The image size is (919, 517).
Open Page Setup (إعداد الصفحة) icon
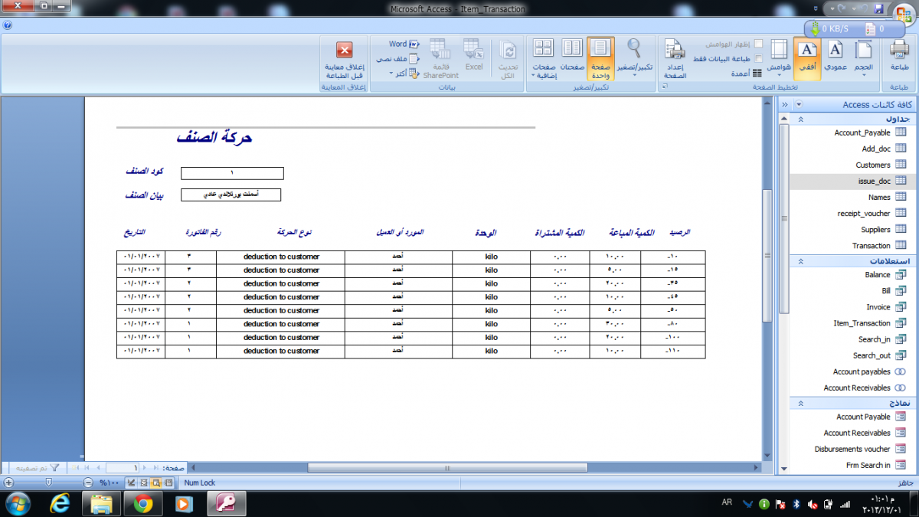click(675, 58)
